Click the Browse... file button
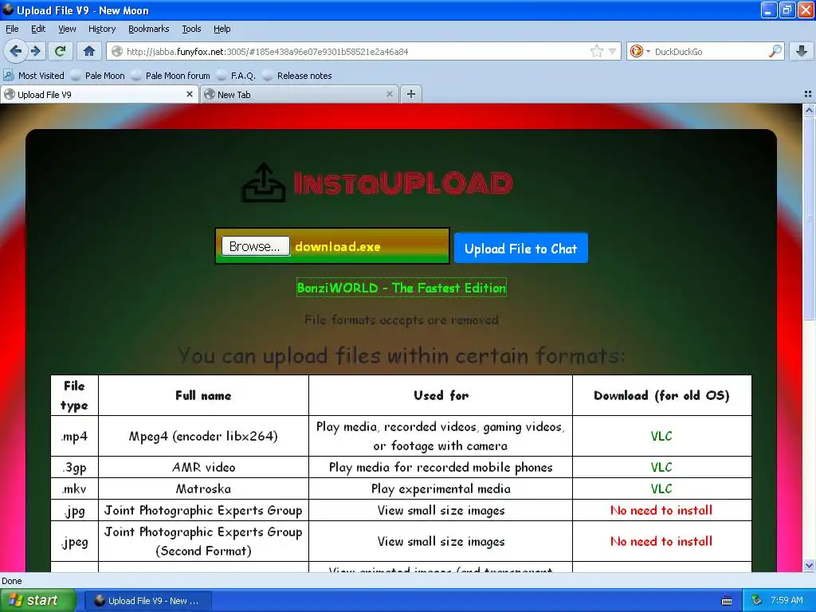 click(255, 246)
